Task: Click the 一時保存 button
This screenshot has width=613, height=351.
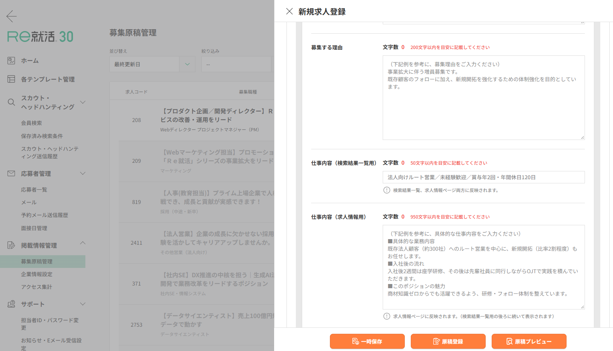Action: click(x=367, y=341)
